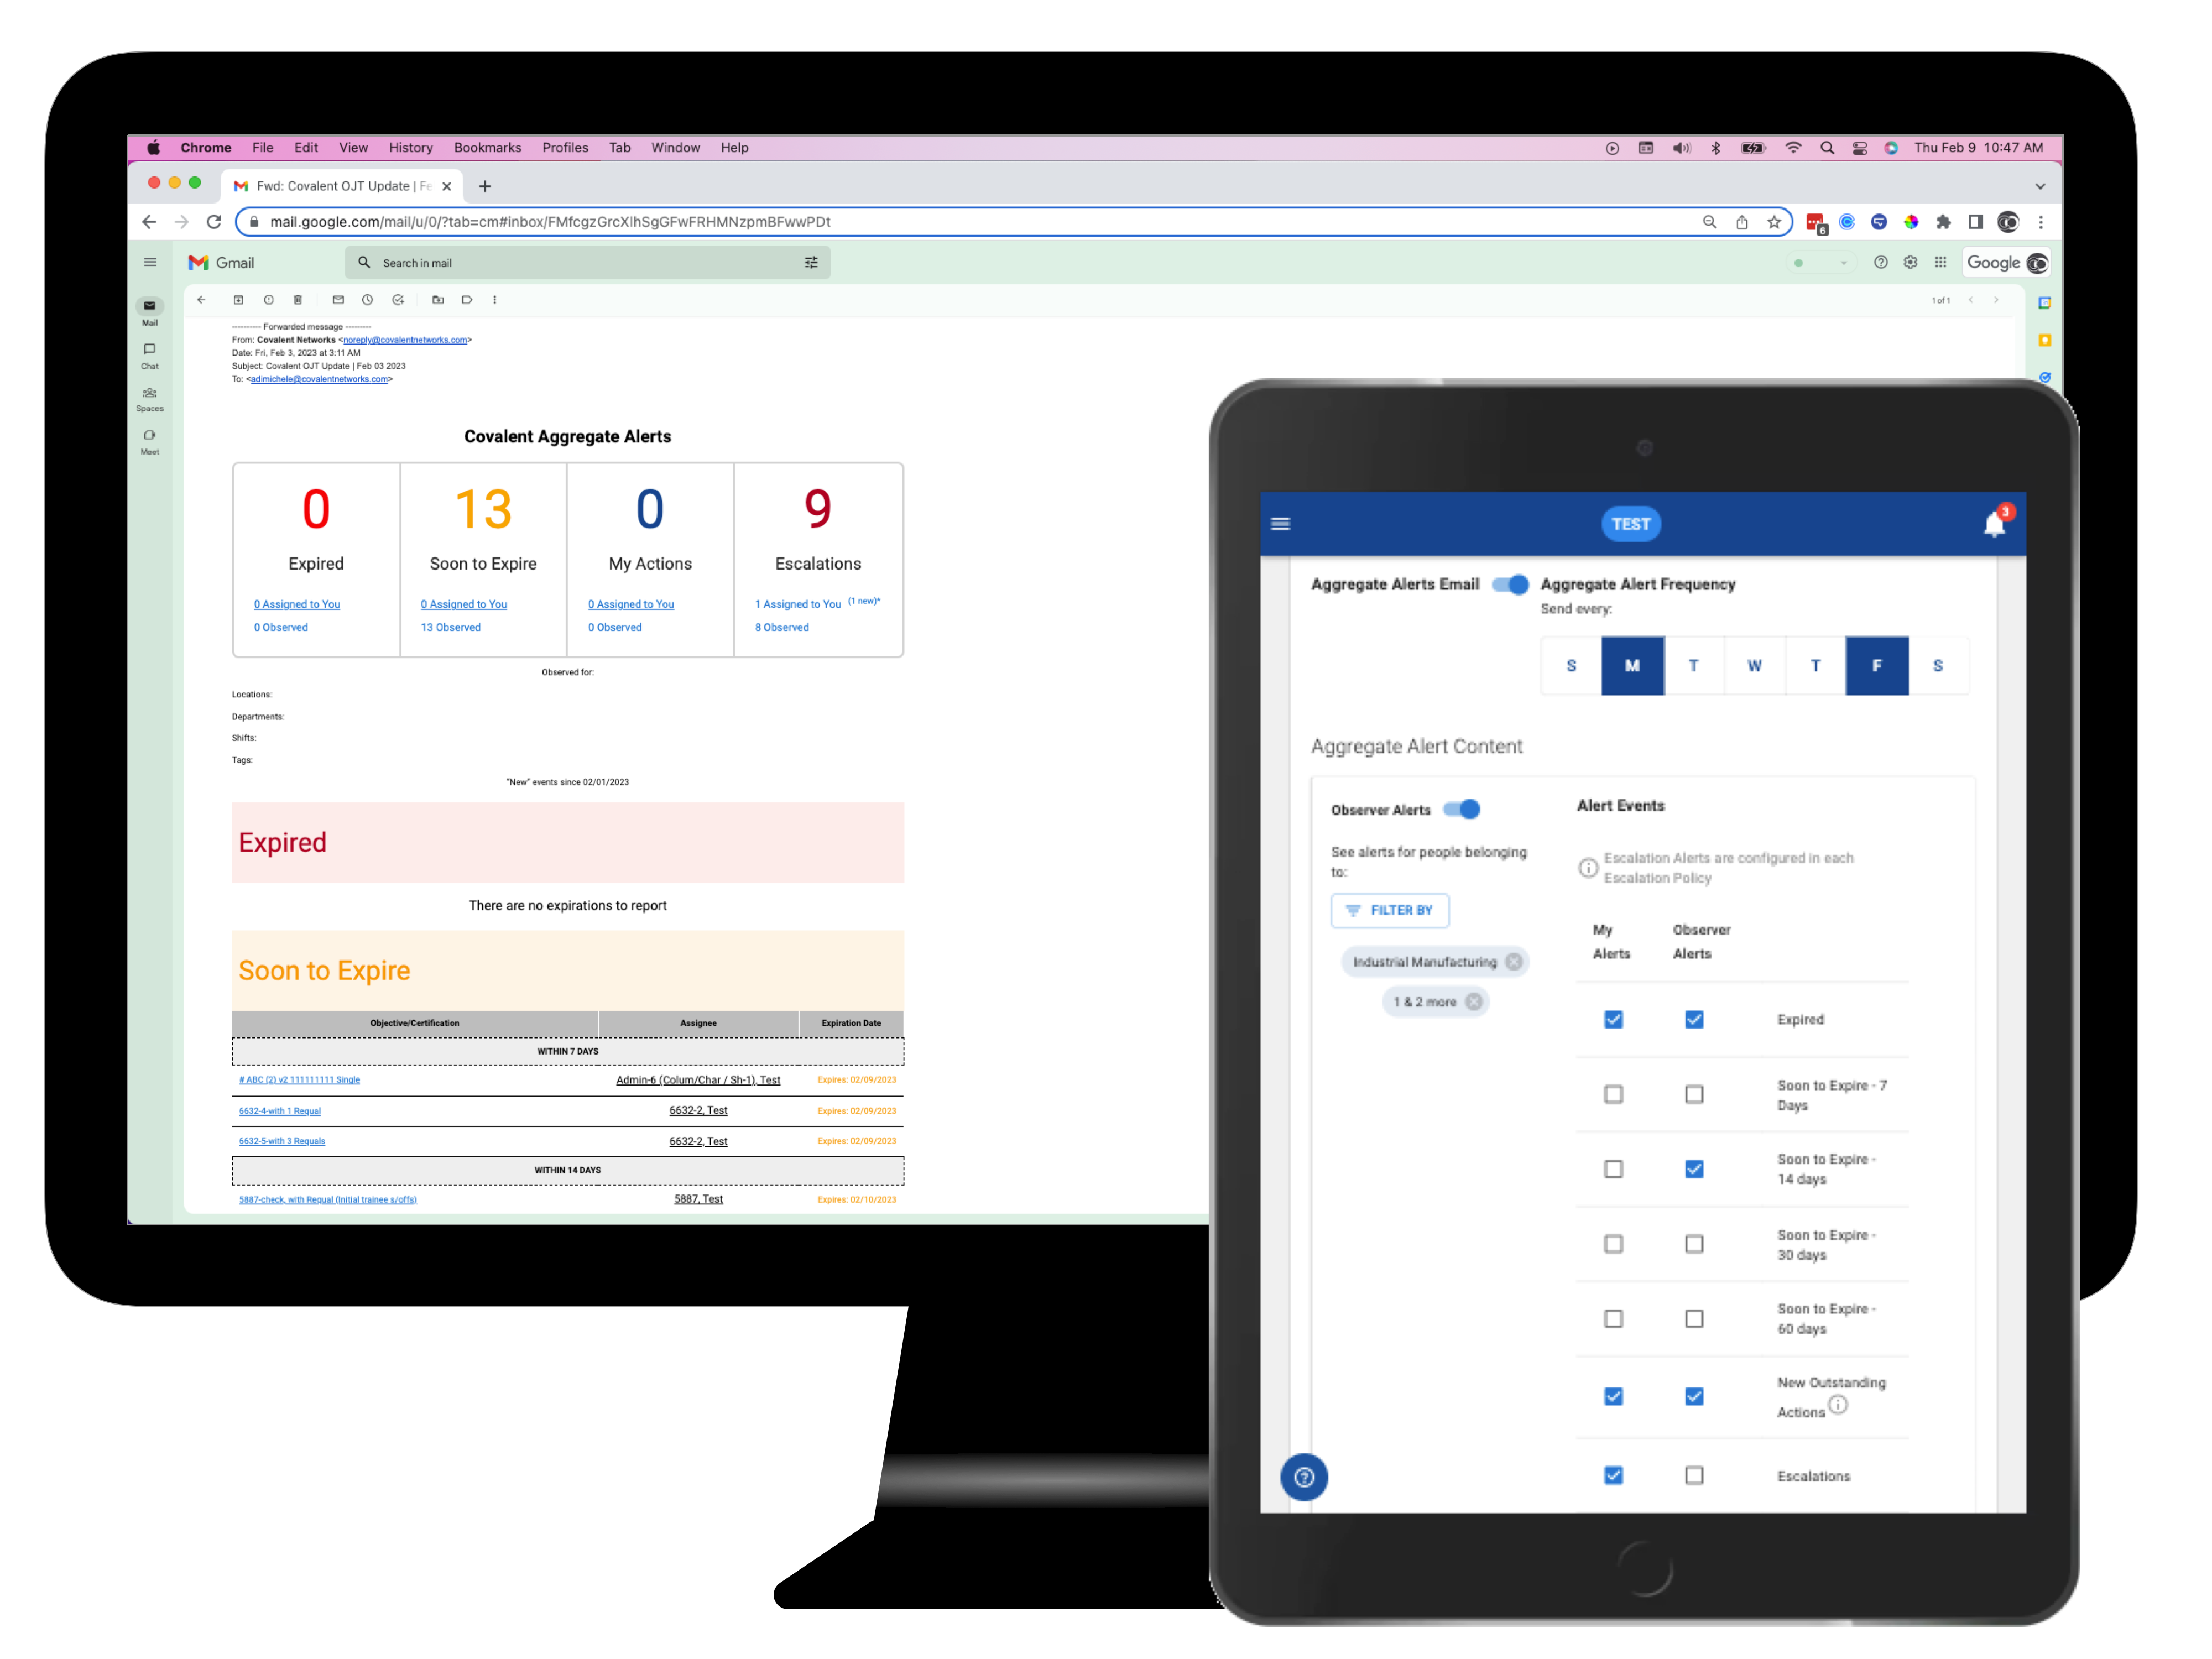Open the Move to folder icon
The width and height of the screenshot is (2212, 1659).
pos(437,300)
